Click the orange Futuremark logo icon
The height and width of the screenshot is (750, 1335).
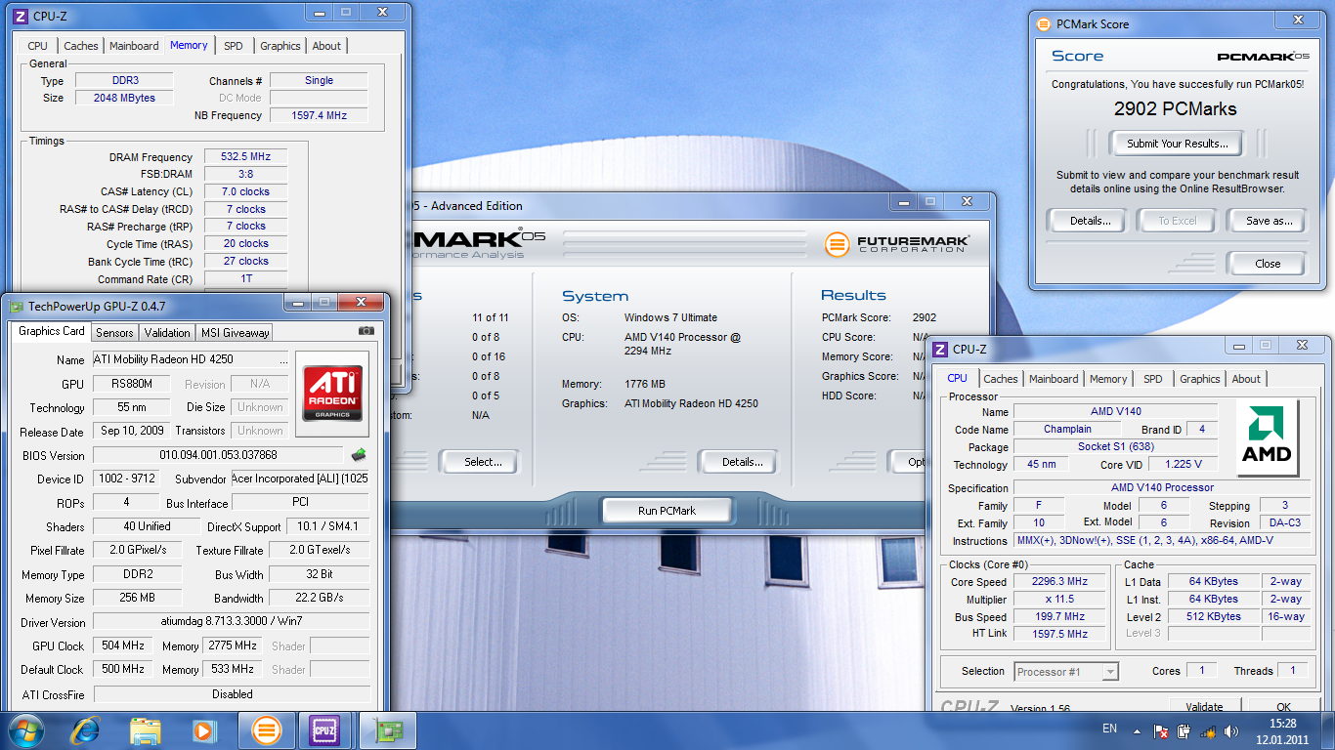click(x=836, y=243)
